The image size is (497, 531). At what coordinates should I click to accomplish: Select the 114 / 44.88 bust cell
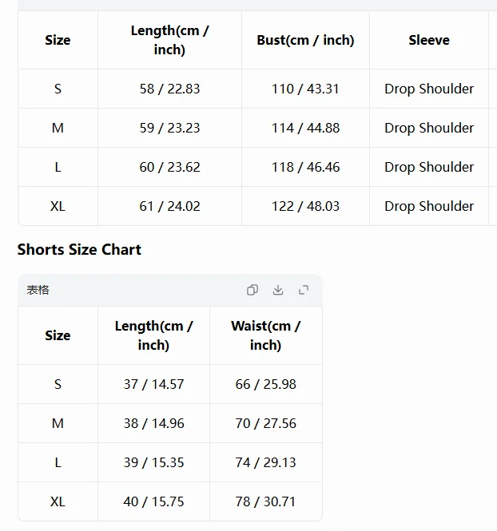click(305, 128)
